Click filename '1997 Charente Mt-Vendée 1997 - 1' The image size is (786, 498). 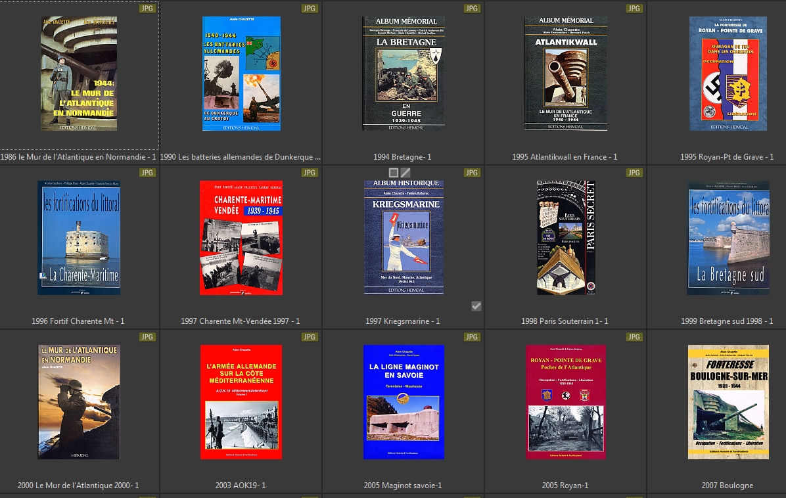pos(241,321)
